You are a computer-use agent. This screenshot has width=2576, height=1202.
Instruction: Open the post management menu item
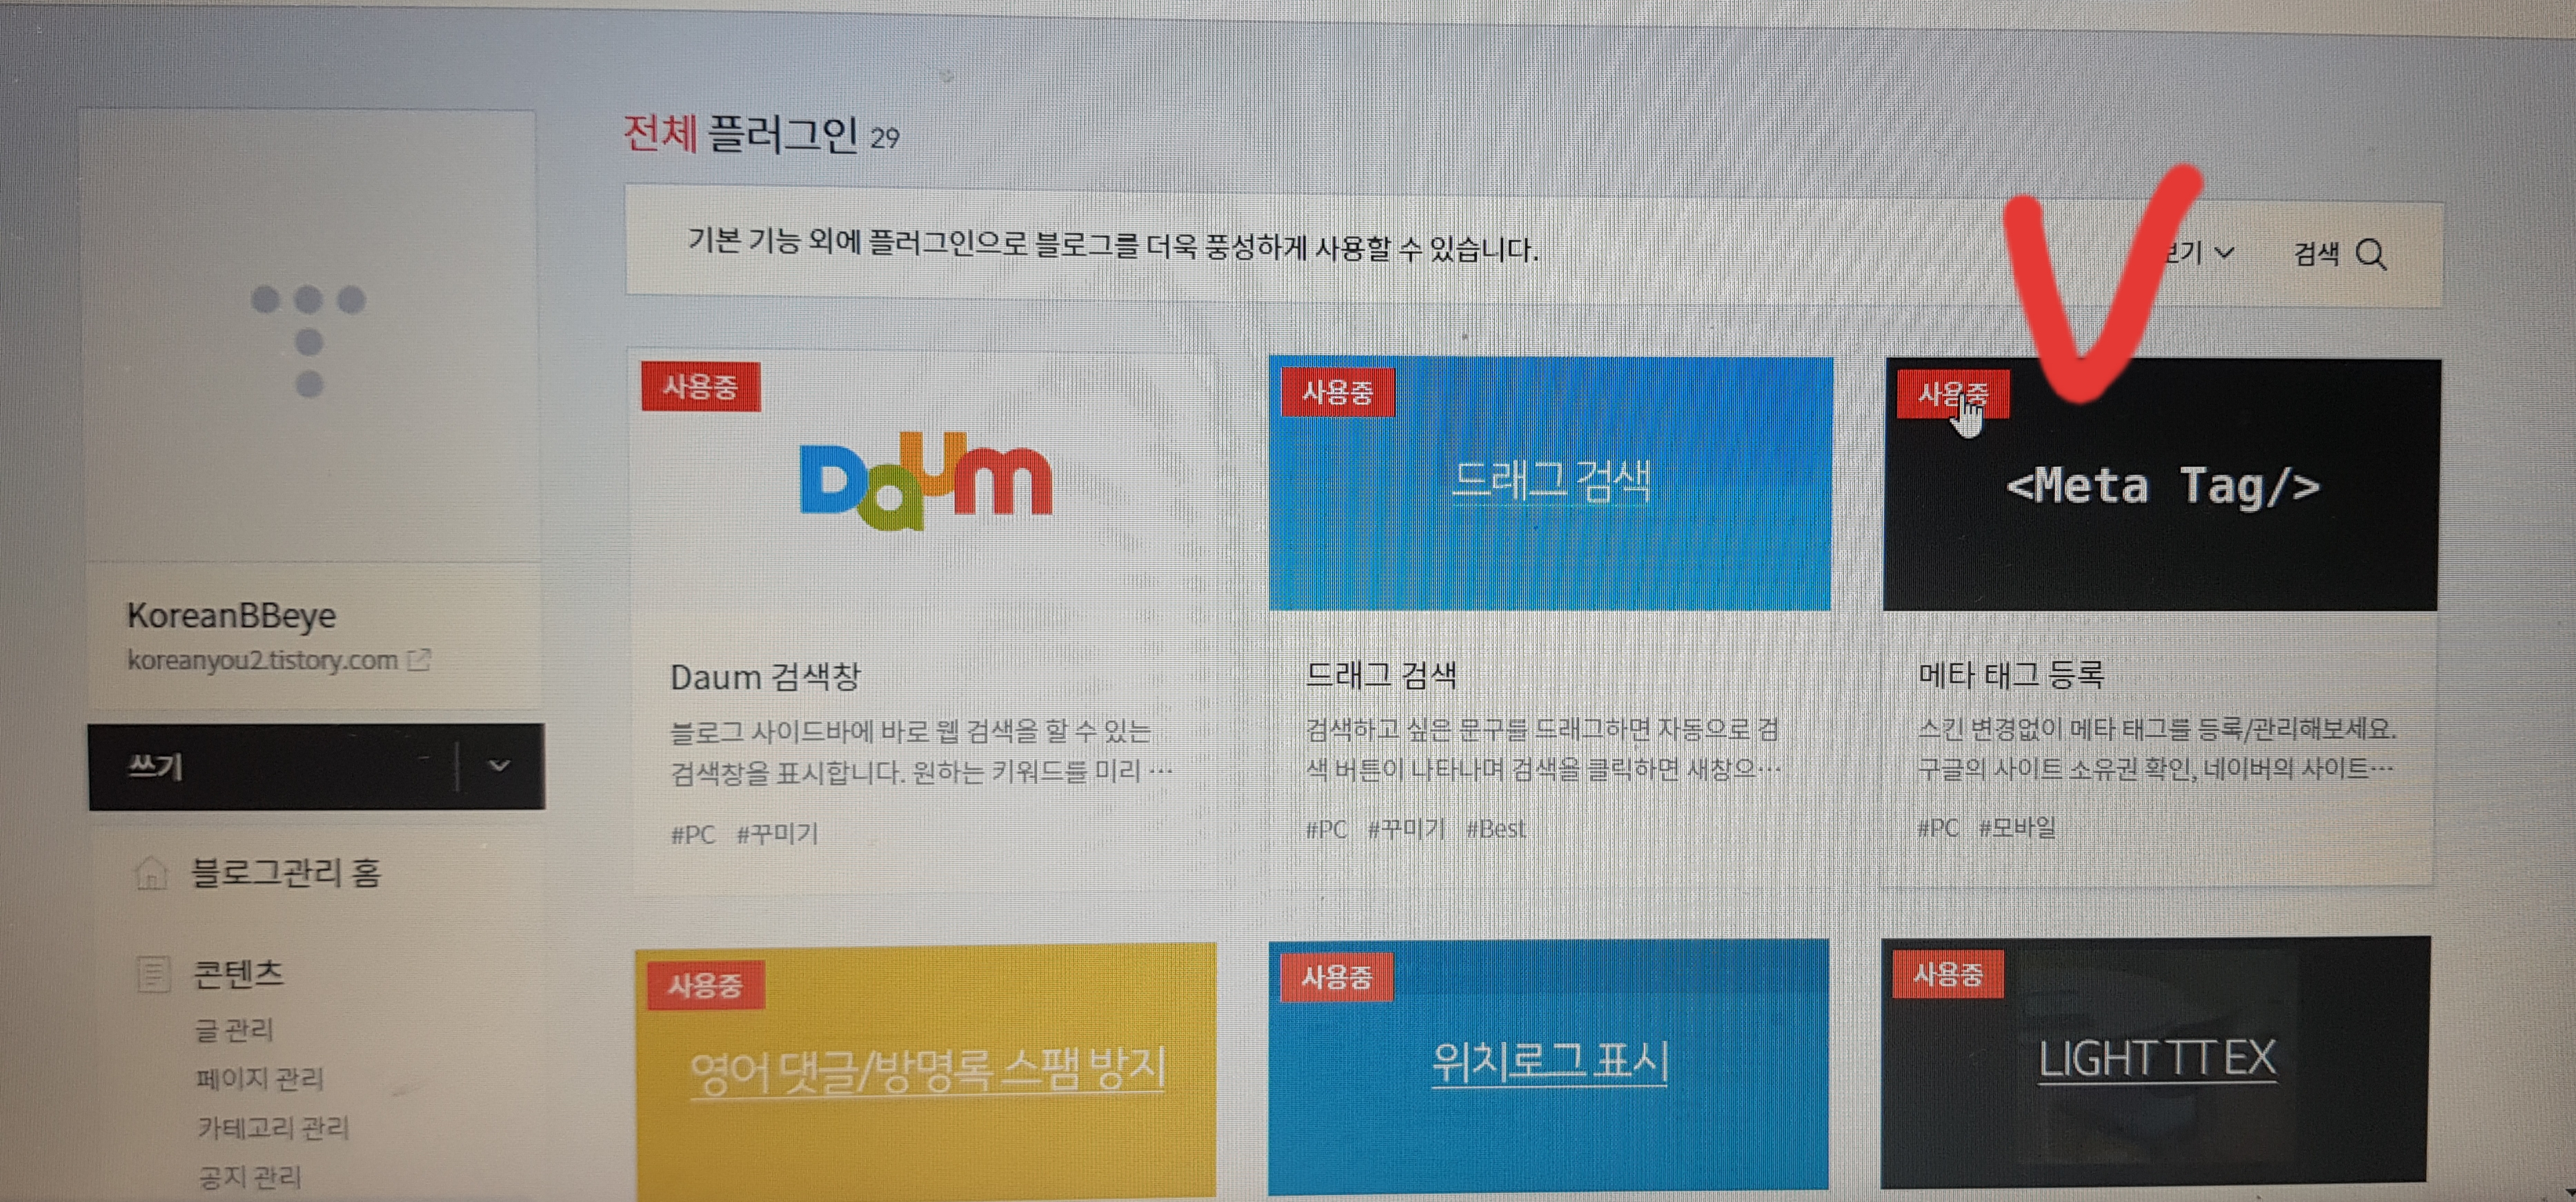point(234,1029)
